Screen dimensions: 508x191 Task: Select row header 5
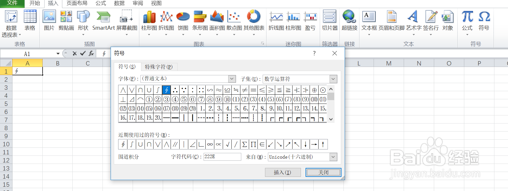(x=6, y=104)
